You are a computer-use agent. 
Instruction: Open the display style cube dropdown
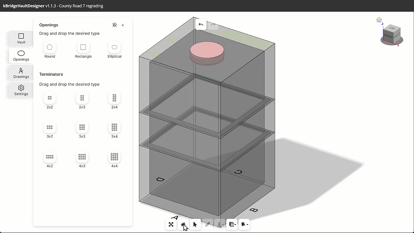point(232,224)
